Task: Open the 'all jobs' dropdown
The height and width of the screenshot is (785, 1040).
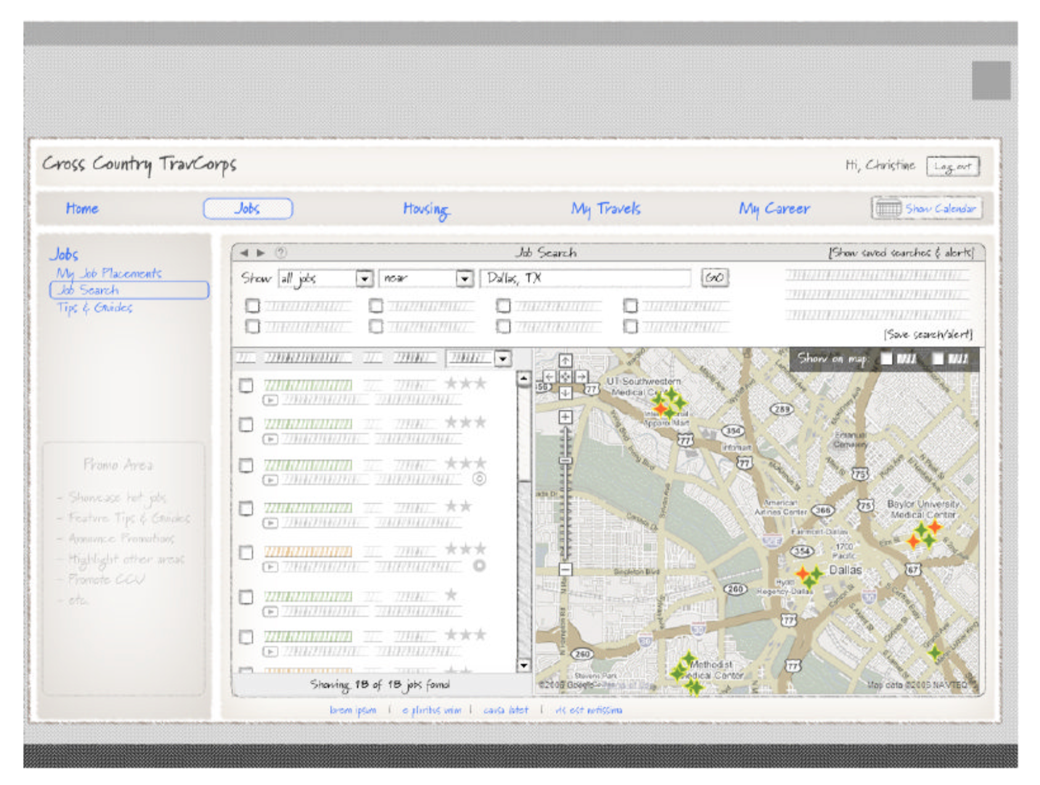Action: (365, 278)
